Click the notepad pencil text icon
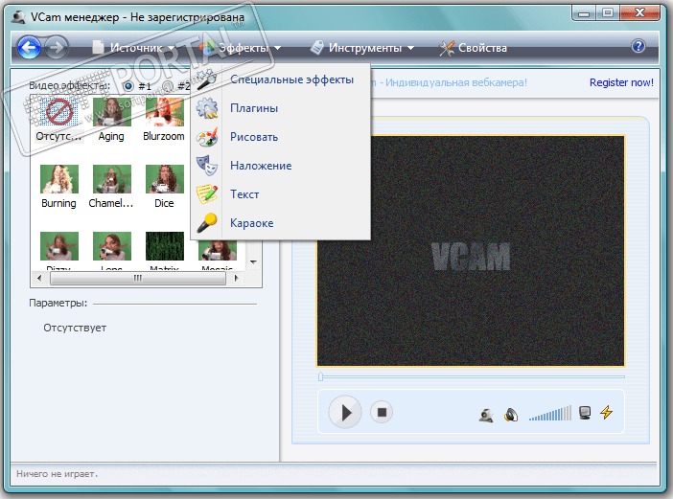Viewport: 673px width, 499px height. [x=207, y=194]
